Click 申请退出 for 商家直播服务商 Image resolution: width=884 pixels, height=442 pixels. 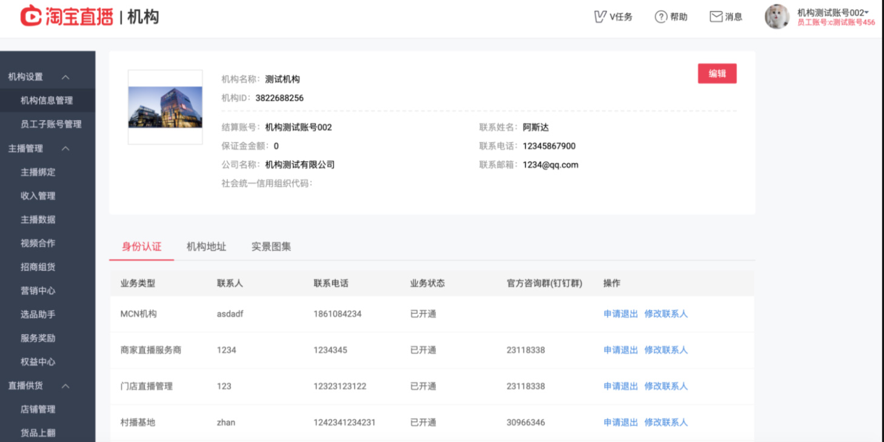tap(620, 350)
